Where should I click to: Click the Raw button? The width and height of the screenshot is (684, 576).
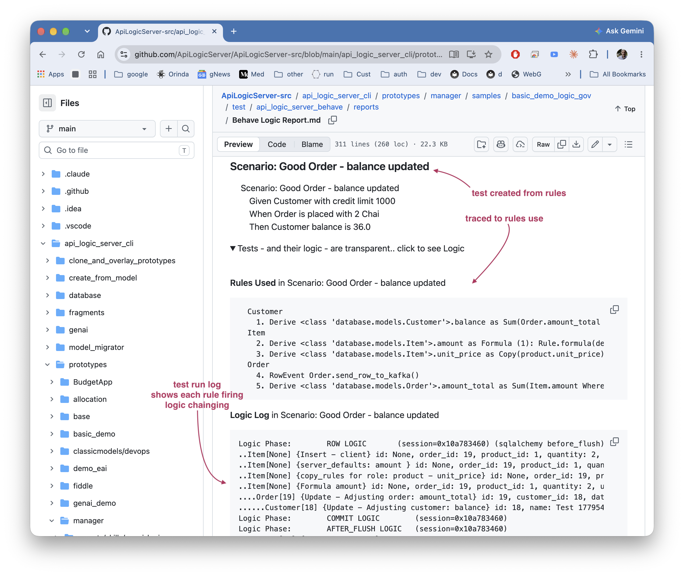(543, 144)
